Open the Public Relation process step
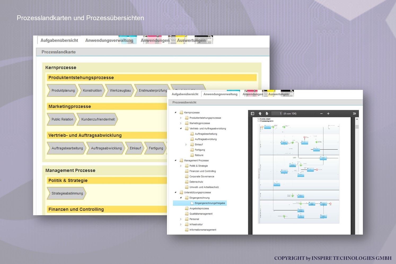Viewport: 396px width, 264px height. click(62, 119)
